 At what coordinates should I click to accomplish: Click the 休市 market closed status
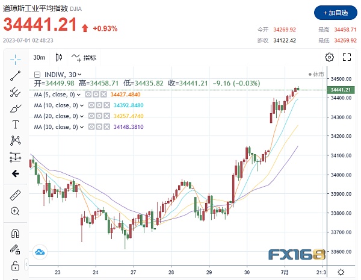click(x=316, y=74)
